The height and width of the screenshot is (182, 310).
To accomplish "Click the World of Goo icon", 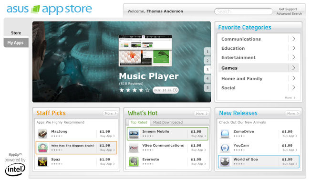I will (225, 161).
